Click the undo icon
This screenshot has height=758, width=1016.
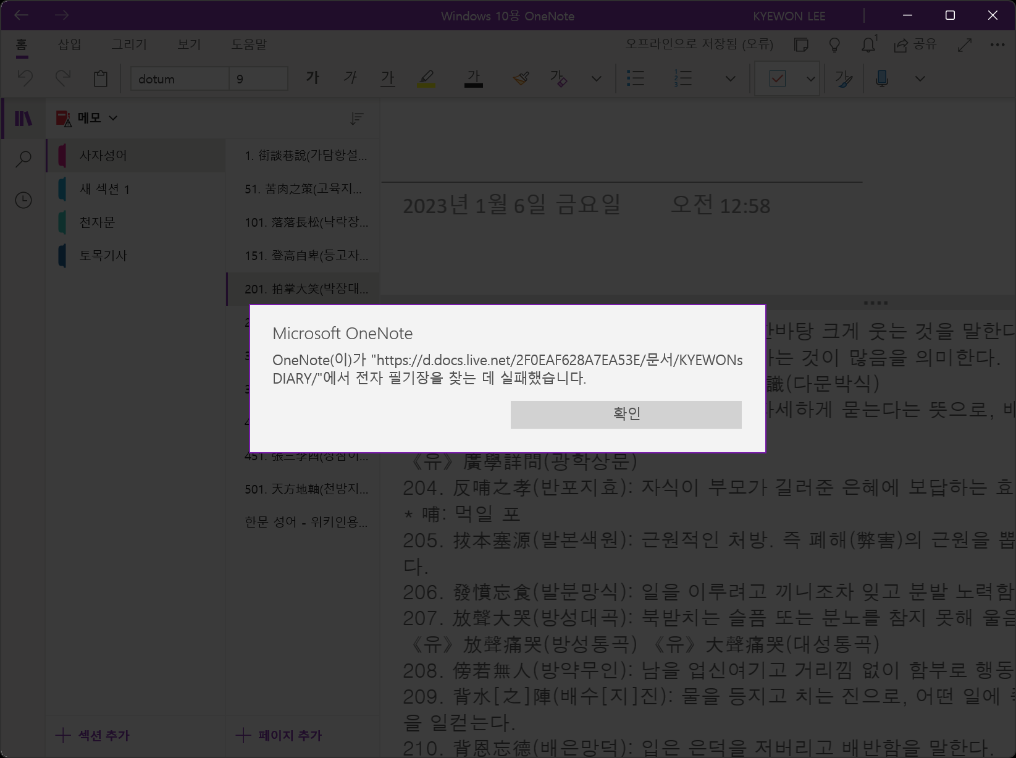tap(25, 78)
